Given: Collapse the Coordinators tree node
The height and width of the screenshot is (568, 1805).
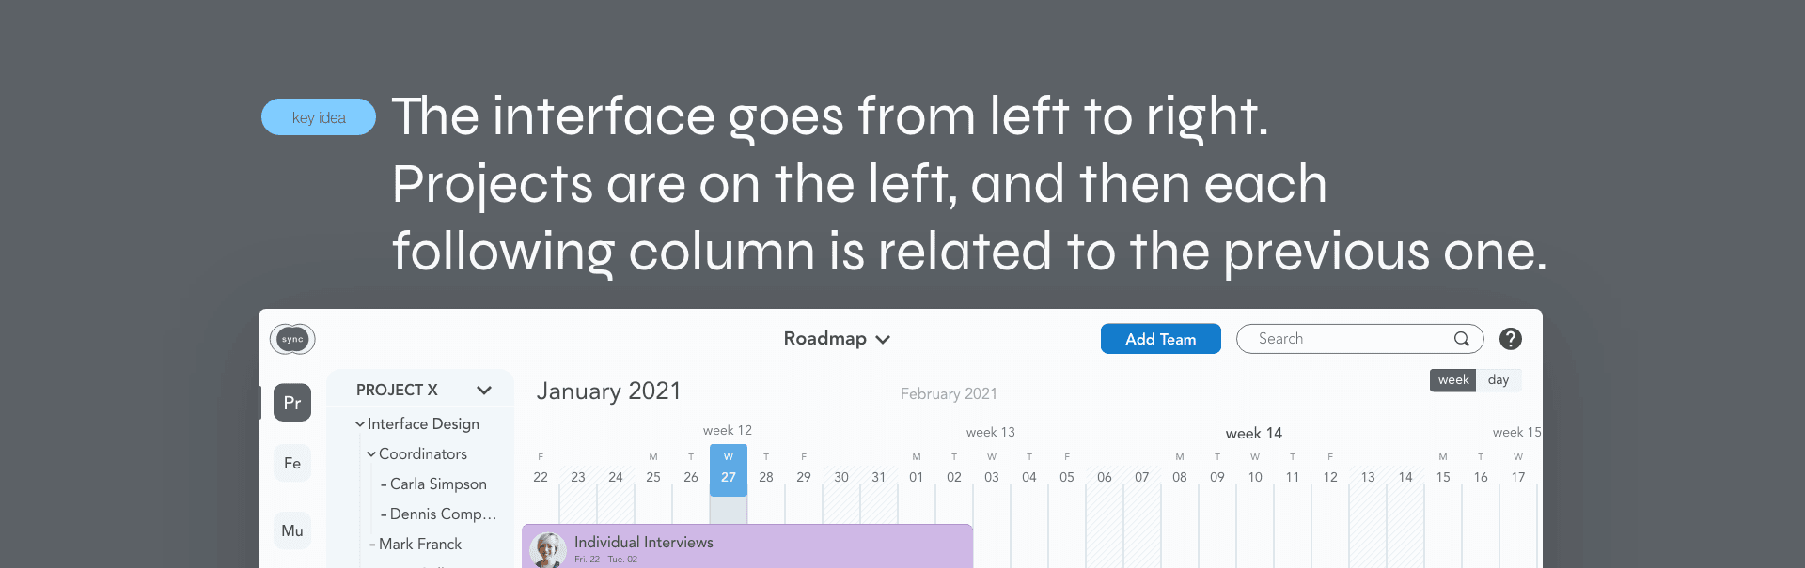Looking at the screenshot, I should [371, 454].
